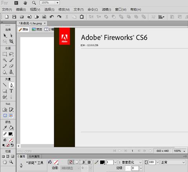
Task: Click the Undo arrow in toolbar
Action: [52, 17]
